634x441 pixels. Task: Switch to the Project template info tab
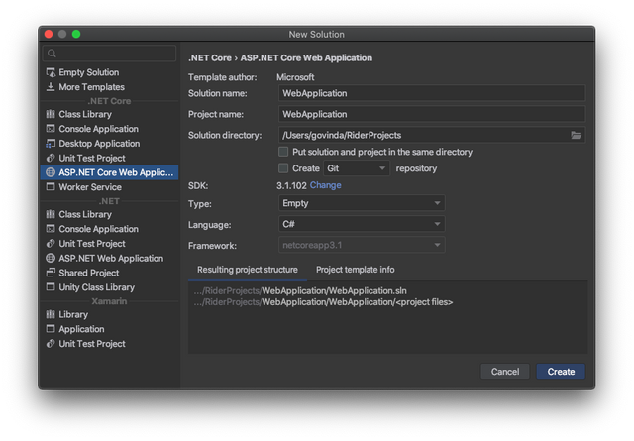(x=355, y=270)
